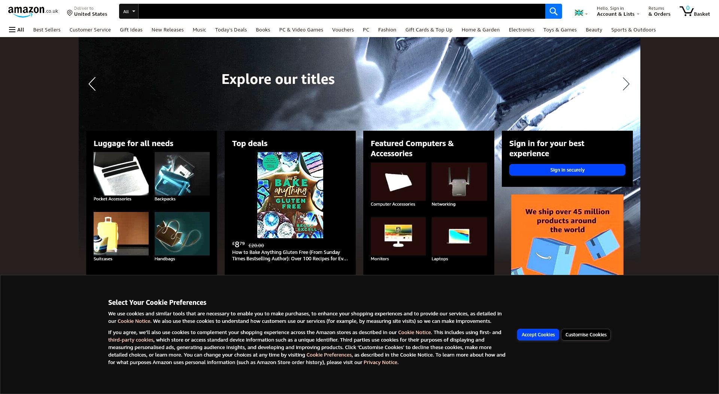
Task: Click the Laptops label
Action: pos(440,259)
